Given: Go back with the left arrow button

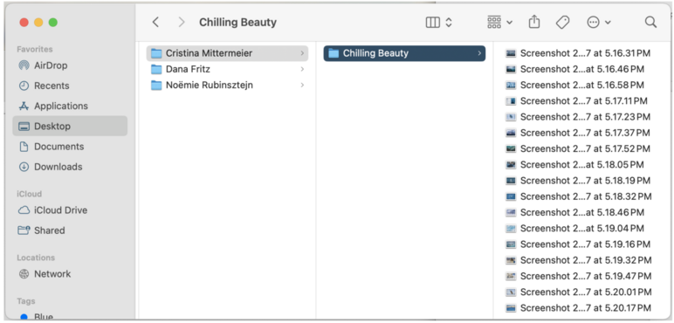Looking at the screenshot, I should coord(155,23).
